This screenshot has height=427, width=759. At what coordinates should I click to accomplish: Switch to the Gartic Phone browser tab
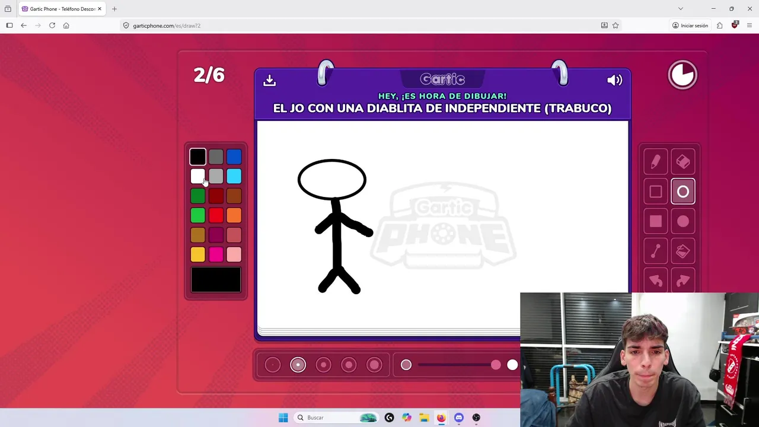click(x=62, y=9)
